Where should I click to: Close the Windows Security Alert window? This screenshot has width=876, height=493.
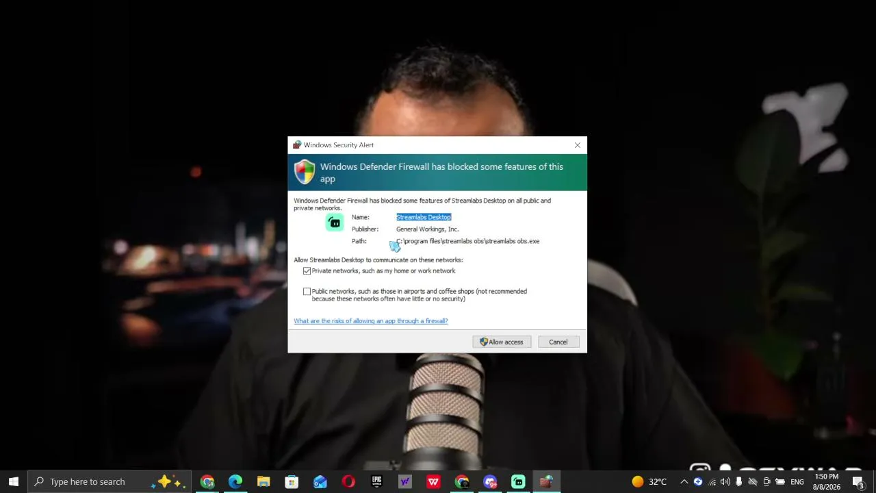click(x=578, y=145)
